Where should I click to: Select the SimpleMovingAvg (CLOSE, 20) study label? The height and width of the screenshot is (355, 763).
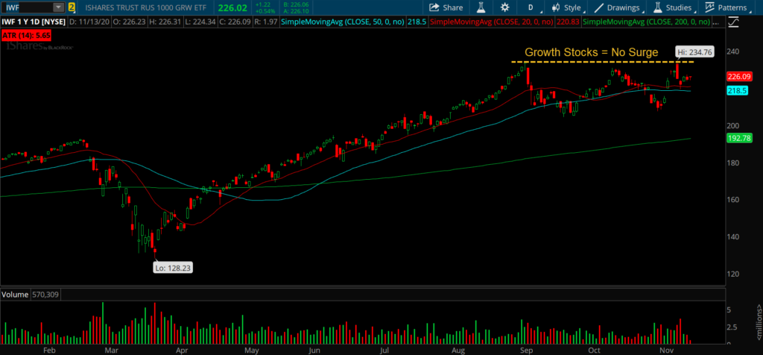click(x=493, y=22)
